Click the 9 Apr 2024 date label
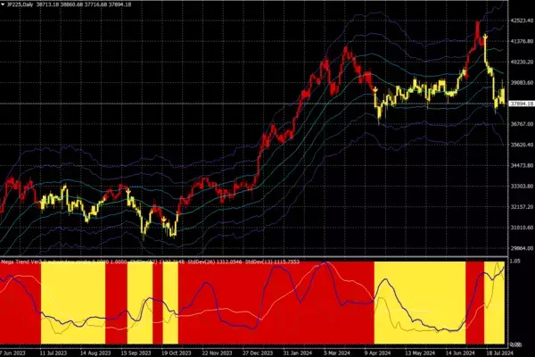Screen dimensions: 535x357 [377, 353]
